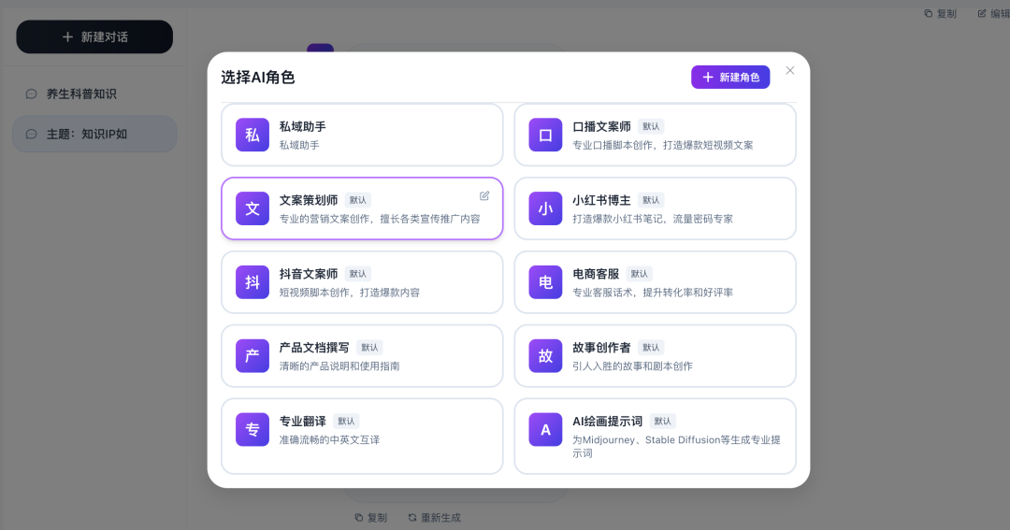
Task: Edit the 文案策划师 role via pencil icon
Action: pos(484,195)
